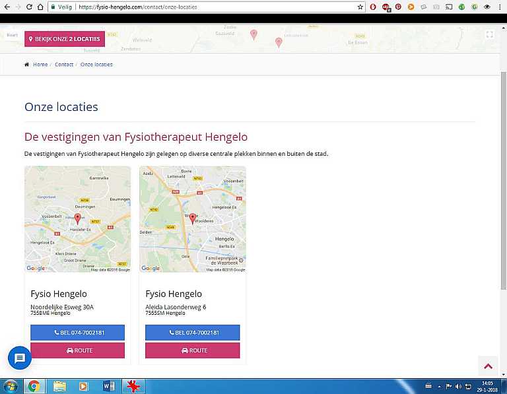Image resolution: width=507 pixels, height=394 pixels.
Task: Click the red splat app taskbar icon
Action: click(x=133, y=386)
